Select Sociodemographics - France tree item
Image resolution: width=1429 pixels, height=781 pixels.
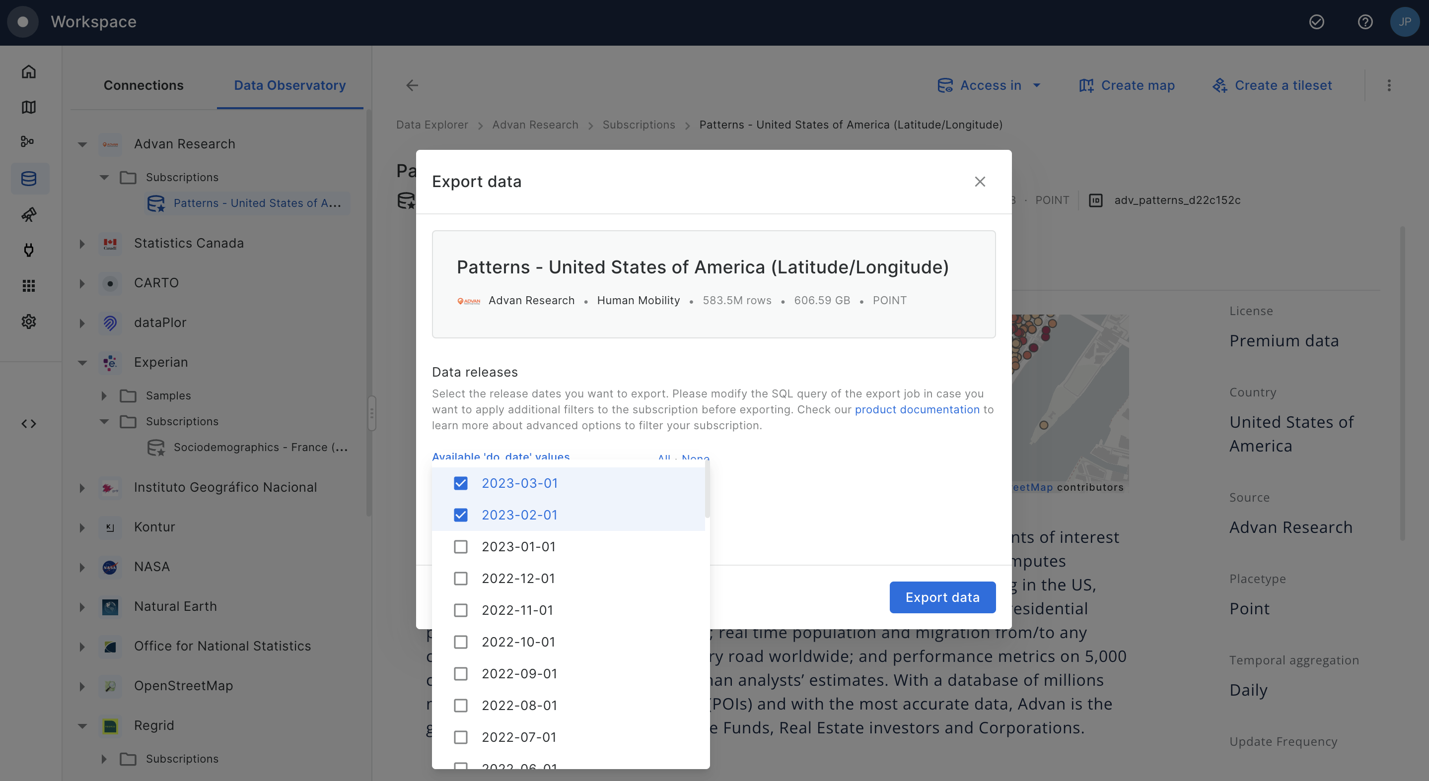(x=247, y=448)
